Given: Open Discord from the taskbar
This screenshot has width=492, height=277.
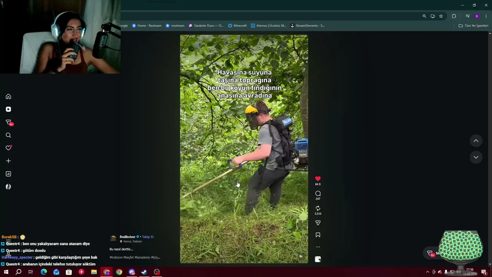Looking at the screenshot, I should click(x=132, y=272).
